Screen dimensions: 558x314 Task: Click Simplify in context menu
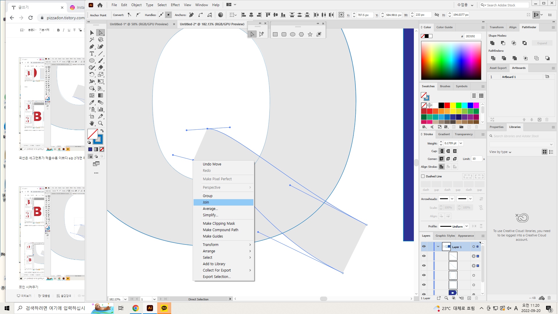223,215
